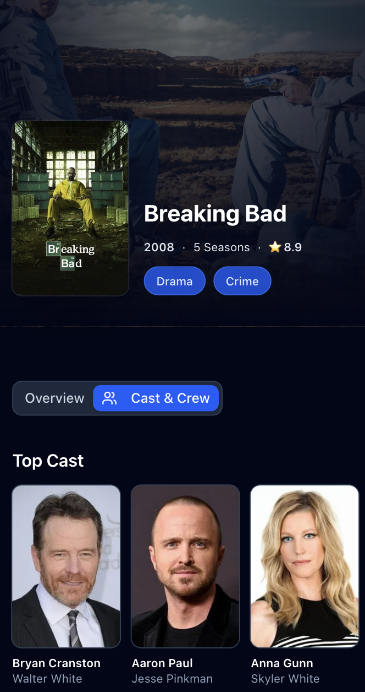Viewport: 365px width, 692px height.
Task: Click the Anna Gunn name label
Action: [282, 663]
